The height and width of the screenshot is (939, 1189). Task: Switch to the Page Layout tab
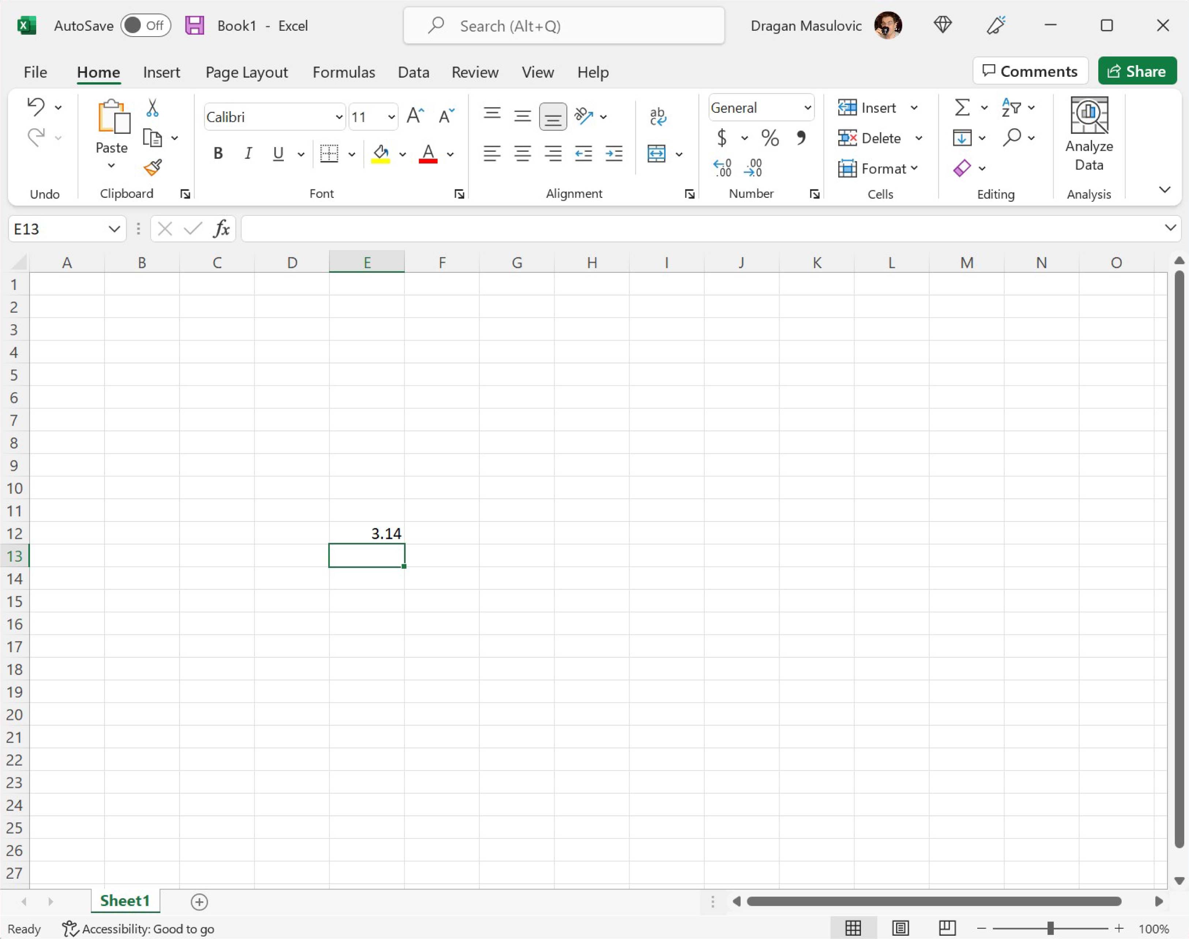click(x=247, y=72)
